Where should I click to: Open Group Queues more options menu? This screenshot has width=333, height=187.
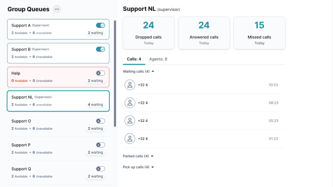(57, 9)
